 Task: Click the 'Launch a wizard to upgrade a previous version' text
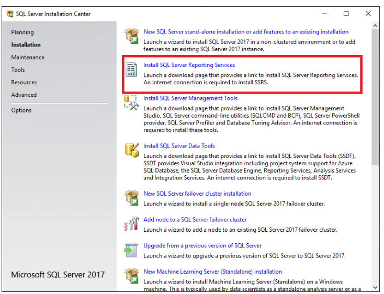pos(244,256)
